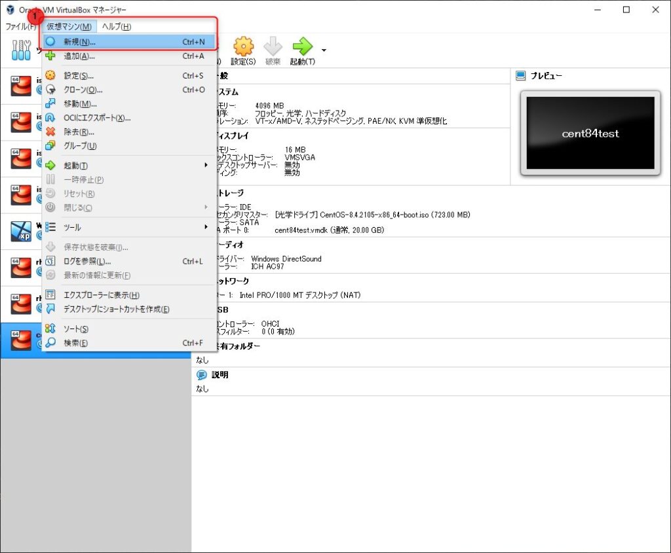Select the Windows XP virtual machine icon
671x553 pixels.
[21, 231]
